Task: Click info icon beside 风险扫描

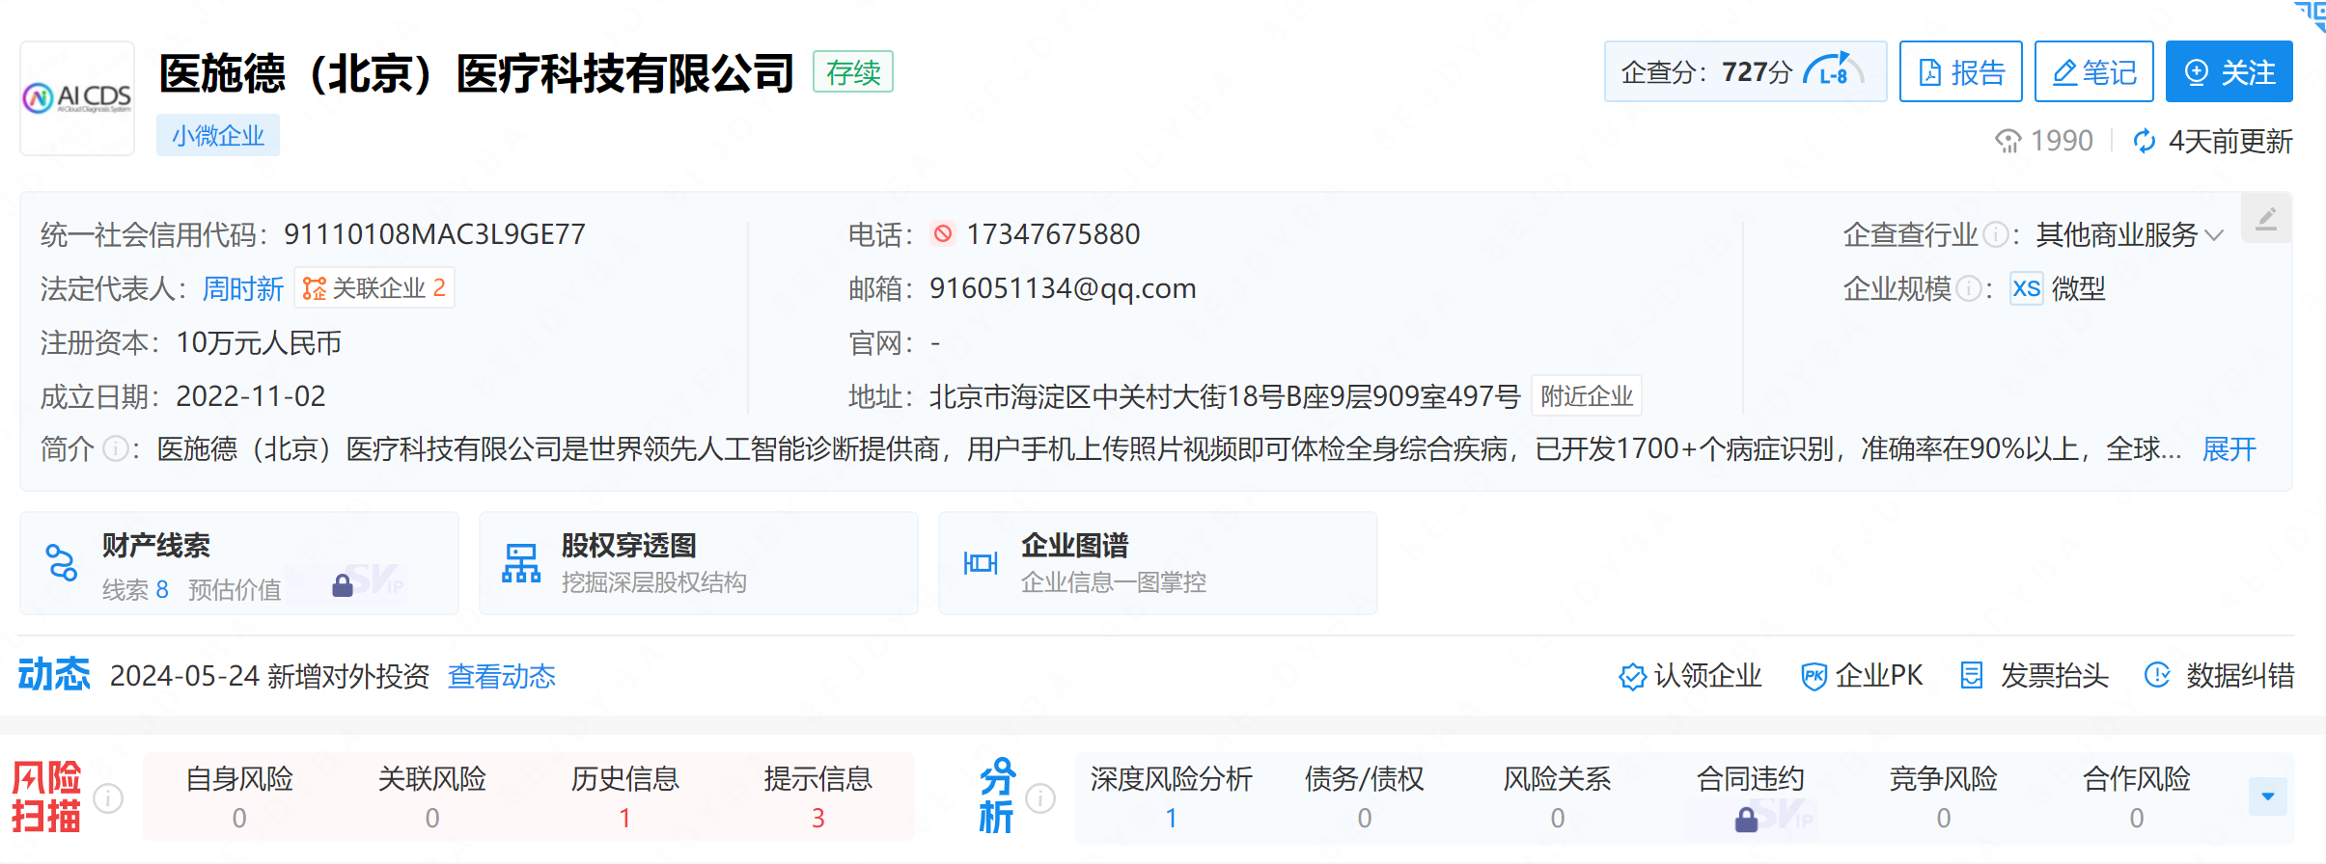Action: pyautogui.click(x=109, y=798)
